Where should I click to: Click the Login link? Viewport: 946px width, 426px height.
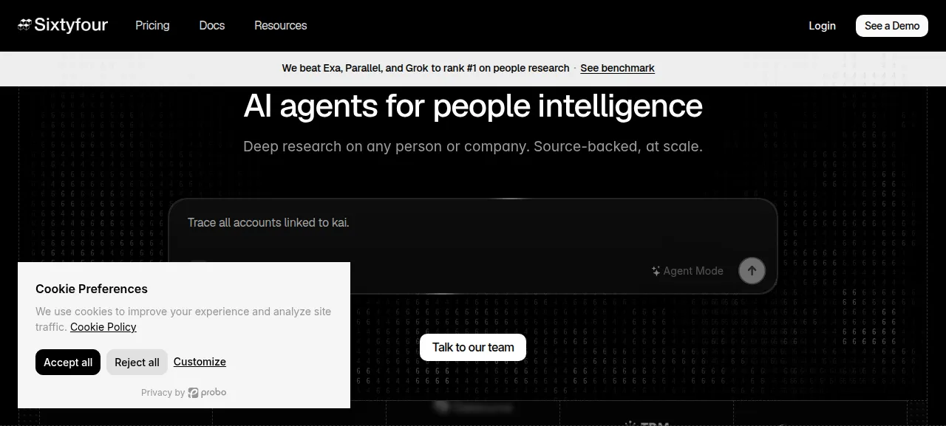[822, 26]
